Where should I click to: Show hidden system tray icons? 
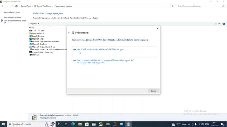tap(189, 124)
